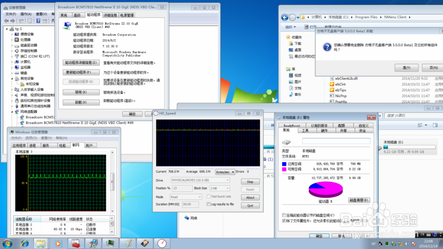Open 进程 tab in Task Manager
Image resolution: width=443 pixels, height=249 pixels.
[33, 146]
